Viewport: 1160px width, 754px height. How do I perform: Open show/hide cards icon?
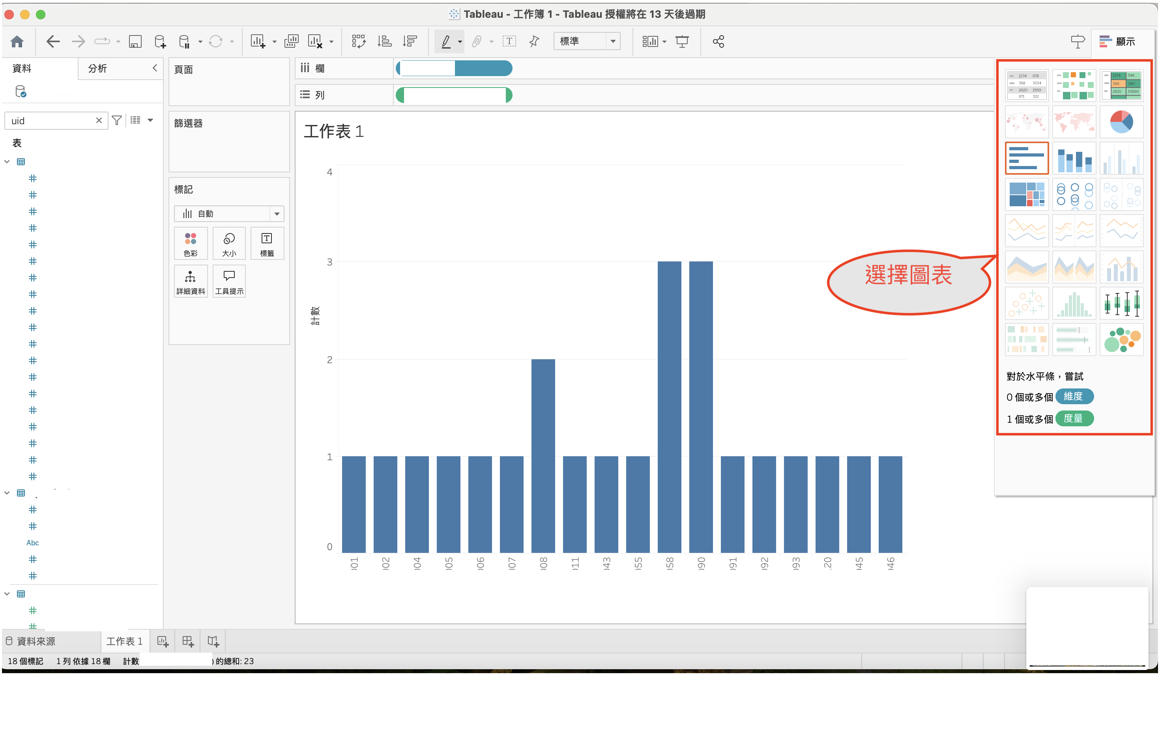coord(650,41)
